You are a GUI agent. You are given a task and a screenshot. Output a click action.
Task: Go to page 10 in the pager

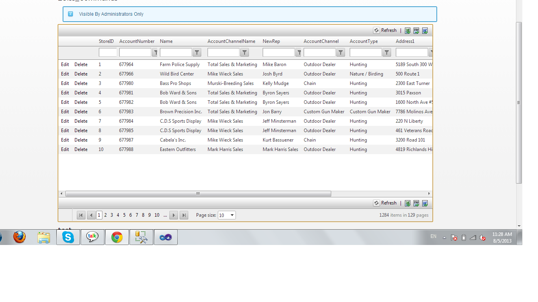[x=157, y=215]
